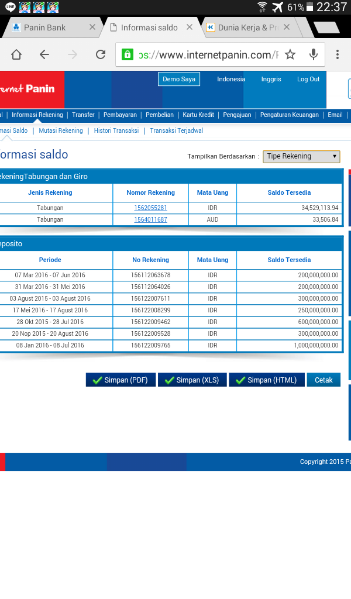
Task: Open Chrome three-dot menu
Action: tap(337, 54)
